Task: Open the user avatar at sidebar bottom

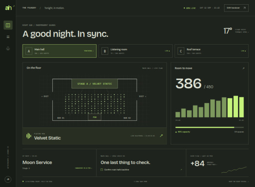Action: tap(8, 179)
